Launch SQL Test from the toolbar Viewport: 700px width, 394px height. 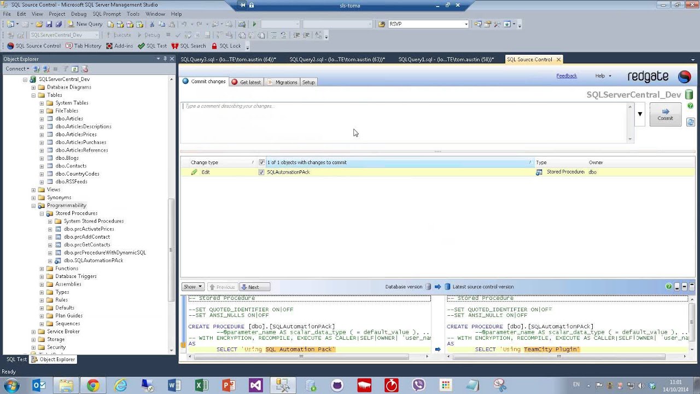[152, 46]
